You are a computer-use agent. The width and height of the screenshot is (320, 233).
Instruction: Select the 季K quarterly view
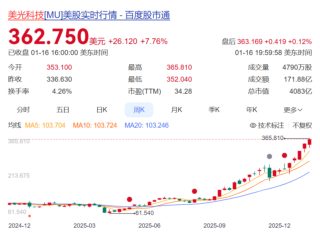(x=214, y=109)
